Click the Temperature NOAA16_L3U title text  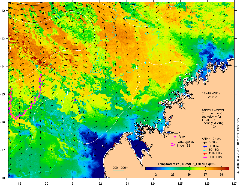pos(187,164)
